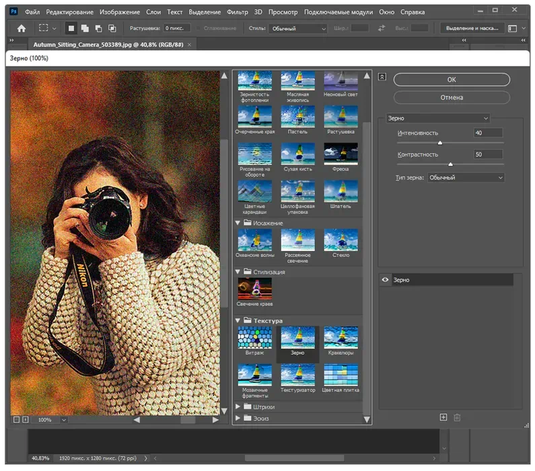Click the Интенсивность slider handle

coord(440,143)
